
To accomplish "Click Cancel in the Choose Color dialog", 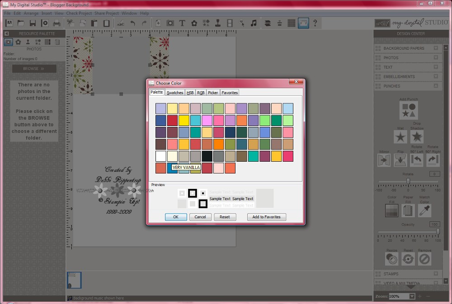I will tap(200, 217).
